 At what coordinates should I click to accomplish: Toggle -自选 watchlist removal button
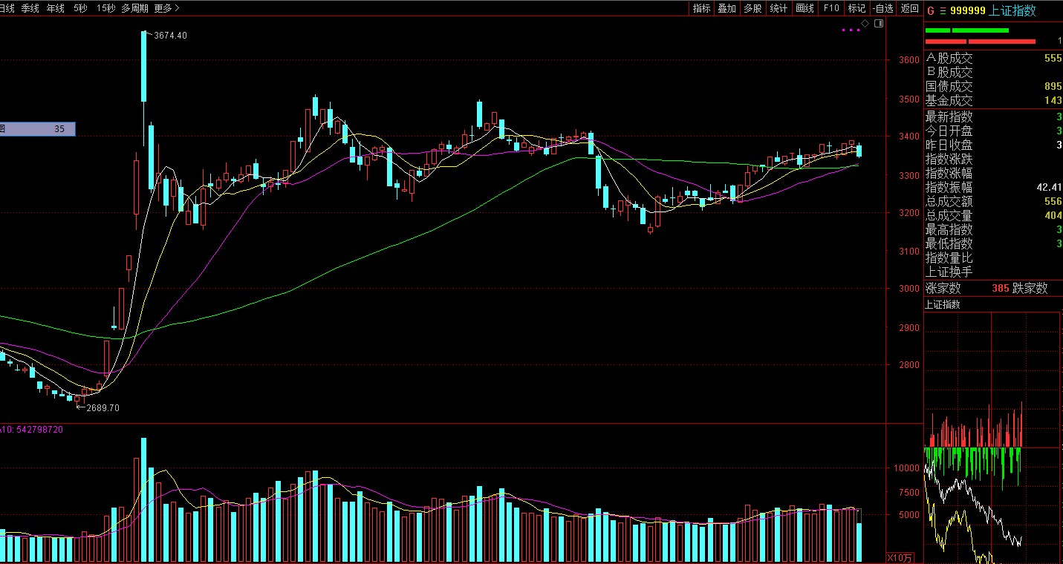pos(882,8)
